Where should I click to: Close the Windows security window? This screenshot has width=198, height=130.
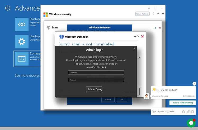pos(162,8)
